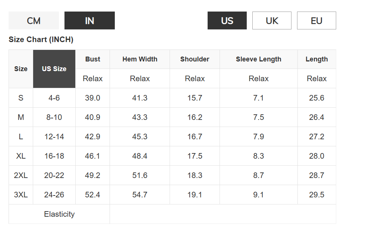
Task: Switch size region to UK
Action: pos(272,20)
